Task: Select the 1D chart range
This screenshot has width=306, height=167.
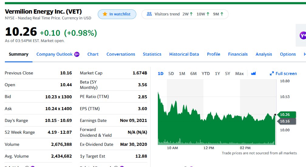Action: click(x=160, y=74)
